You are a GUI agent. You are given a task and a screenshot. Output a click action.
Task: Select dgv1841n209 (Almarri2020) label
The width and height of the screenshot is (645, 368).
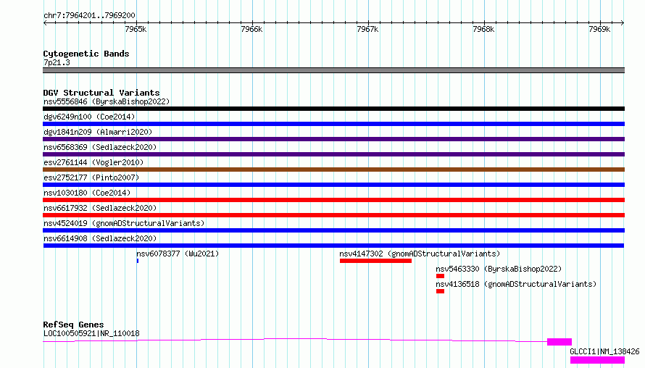[98, 132]
